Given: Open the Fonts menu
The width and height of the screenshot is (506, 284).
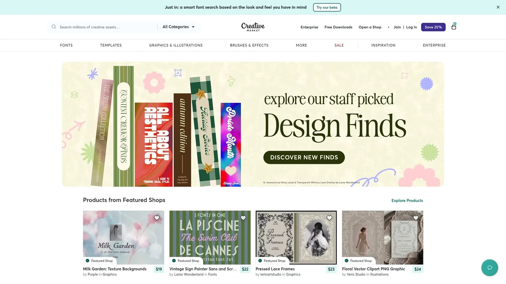Looking at the screenshot, I should pos(66,45).
